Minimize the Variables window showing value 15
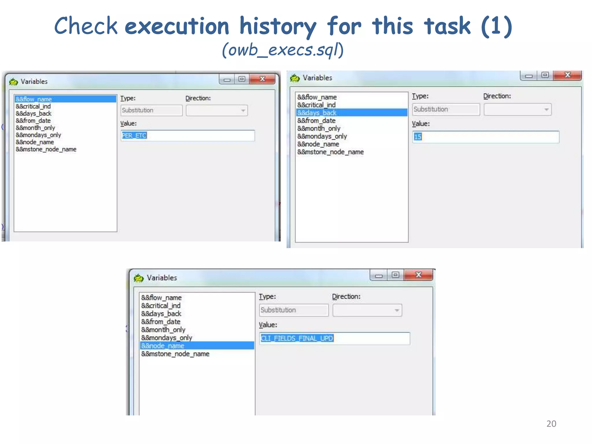This screenshot has width=592, height=444. [x=529, y=75]
